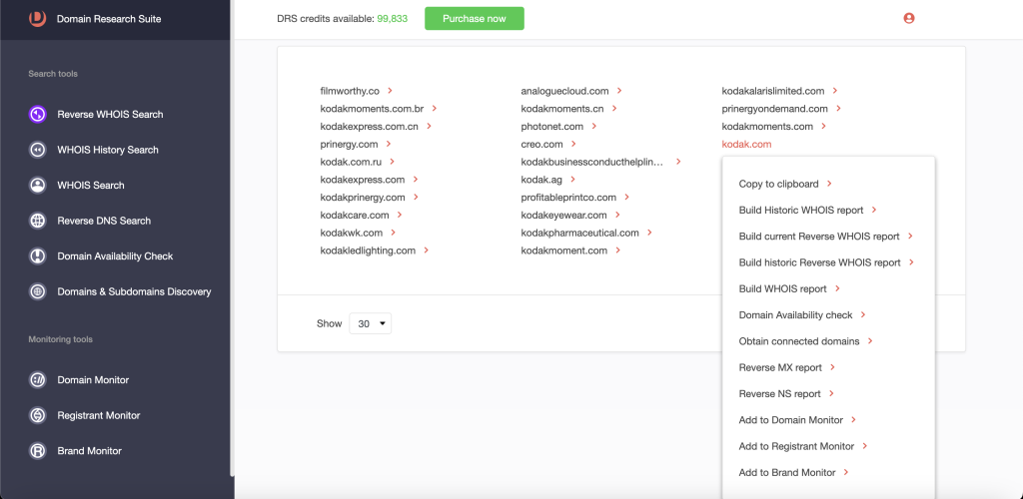Click the arrow next to kodak.com.ru
Viewport: 1023px width, 499px height.
point(392,162)
